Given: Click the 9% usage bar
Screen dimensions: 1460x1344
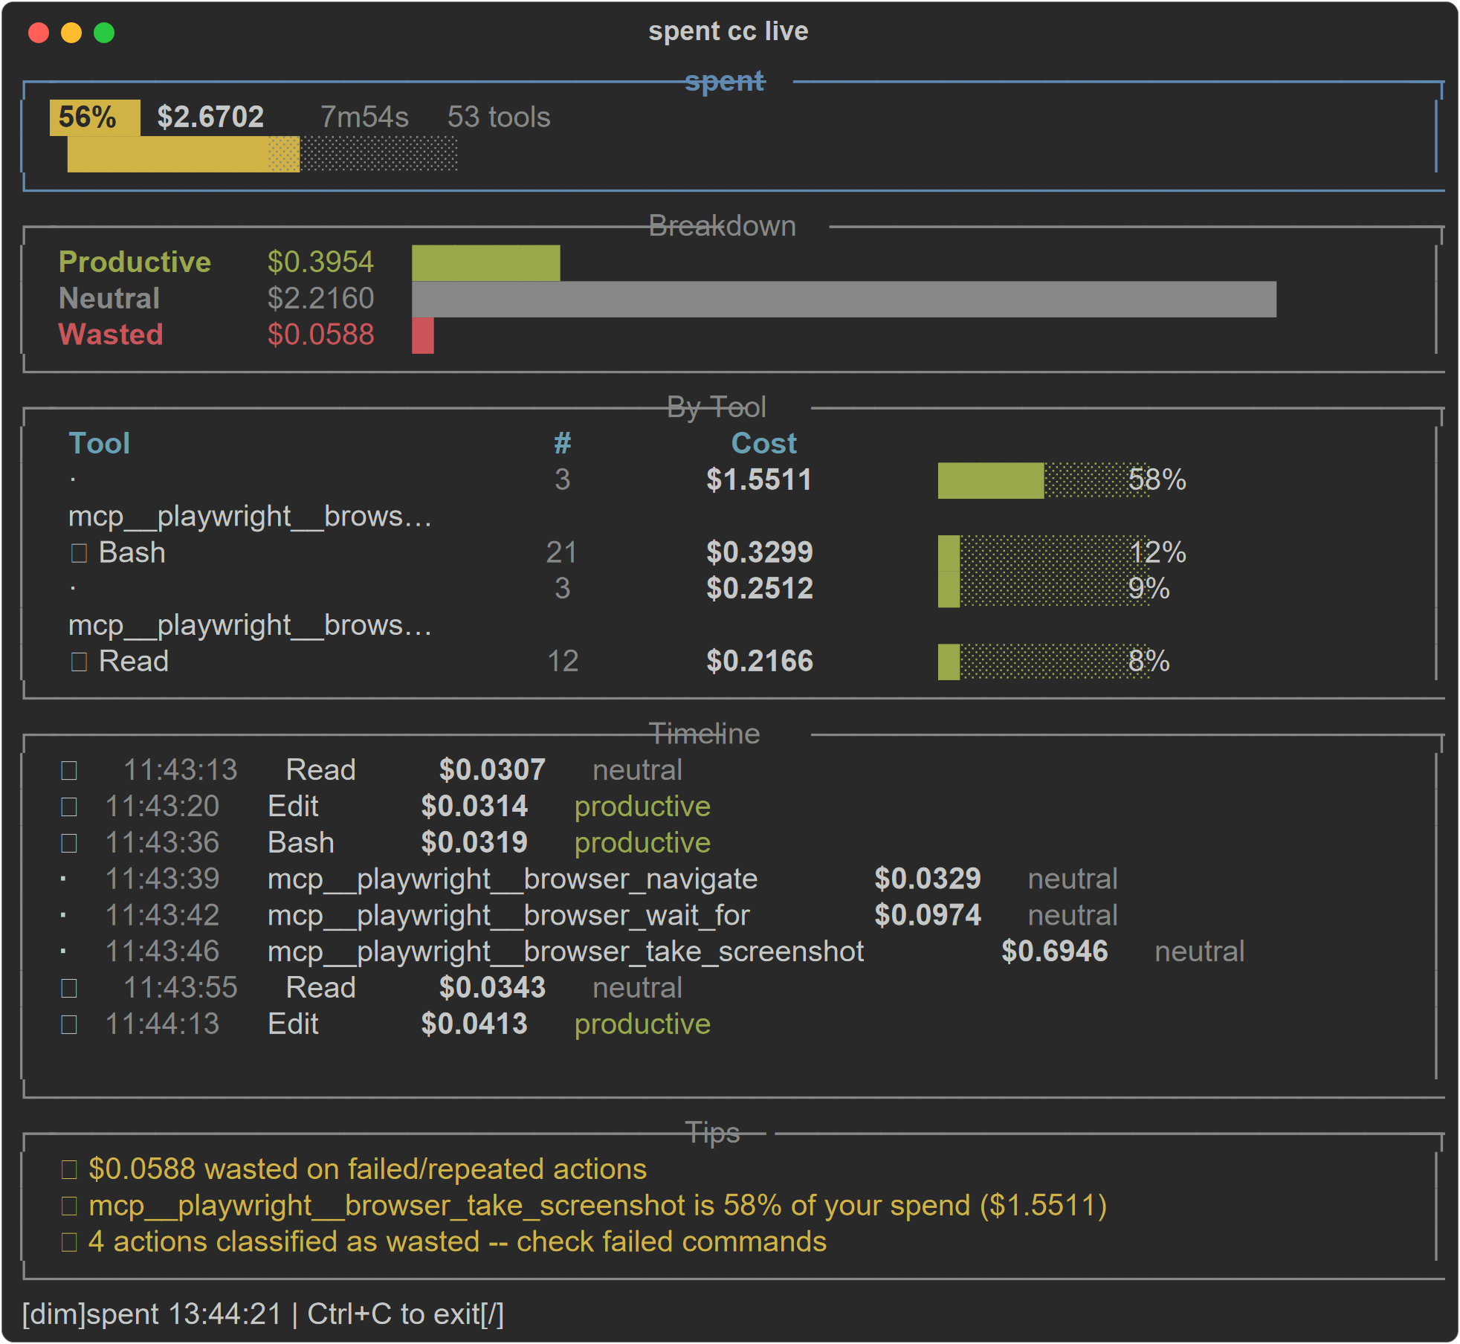Looking at the screenshot, I should [1044, 589].
